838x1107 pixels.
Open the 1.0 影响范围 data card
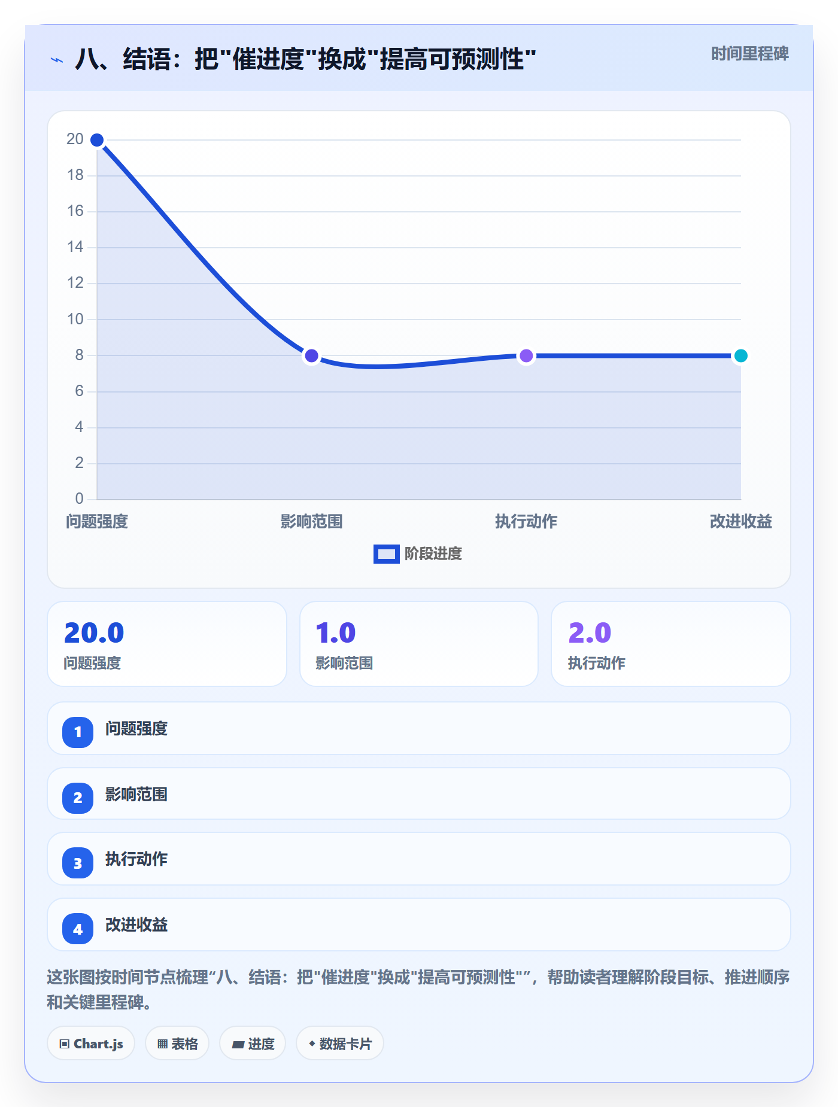click(x=419, y=644)
